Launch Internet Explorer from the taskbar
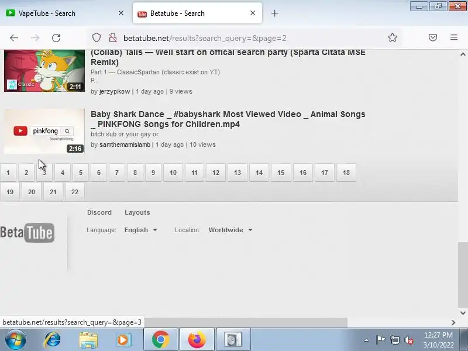 click(52, 340)
